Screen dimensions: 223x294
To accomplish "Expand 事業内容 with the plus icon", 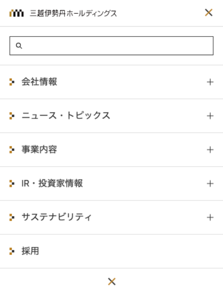I will (x=210, y=150).
